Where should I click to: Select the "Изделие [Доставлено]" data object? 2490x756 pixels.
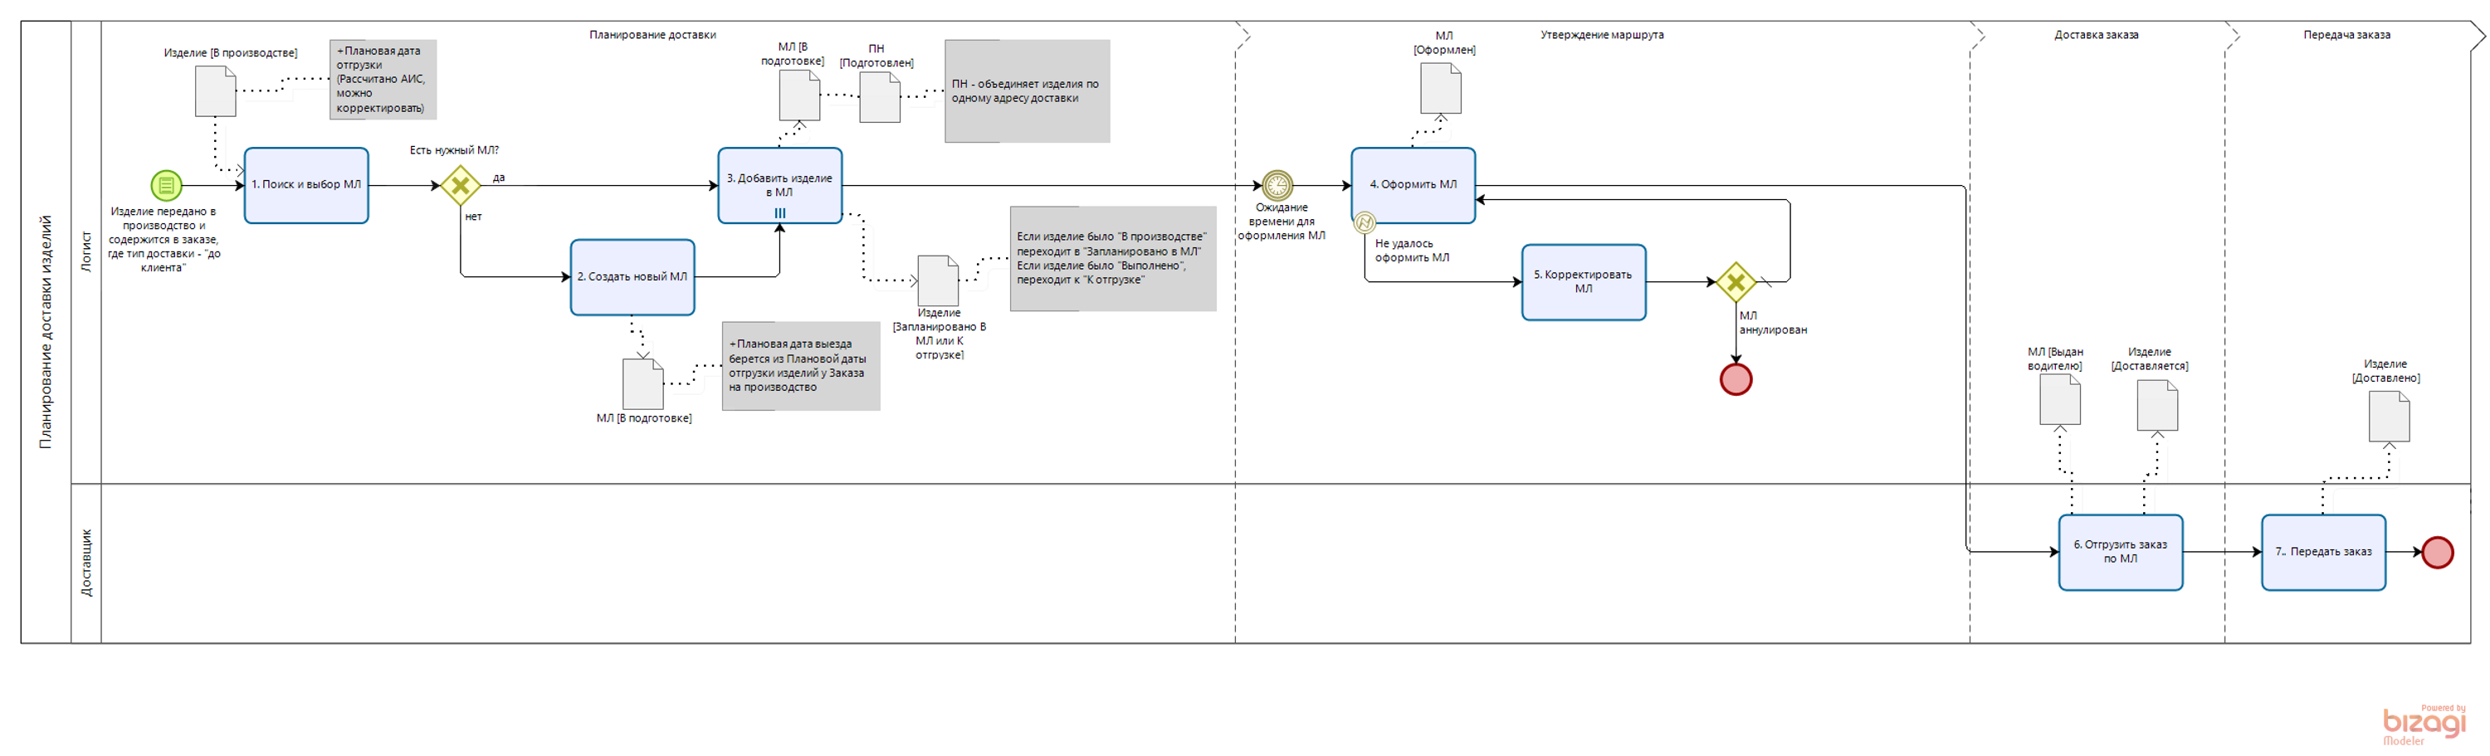click(2389, 417)
